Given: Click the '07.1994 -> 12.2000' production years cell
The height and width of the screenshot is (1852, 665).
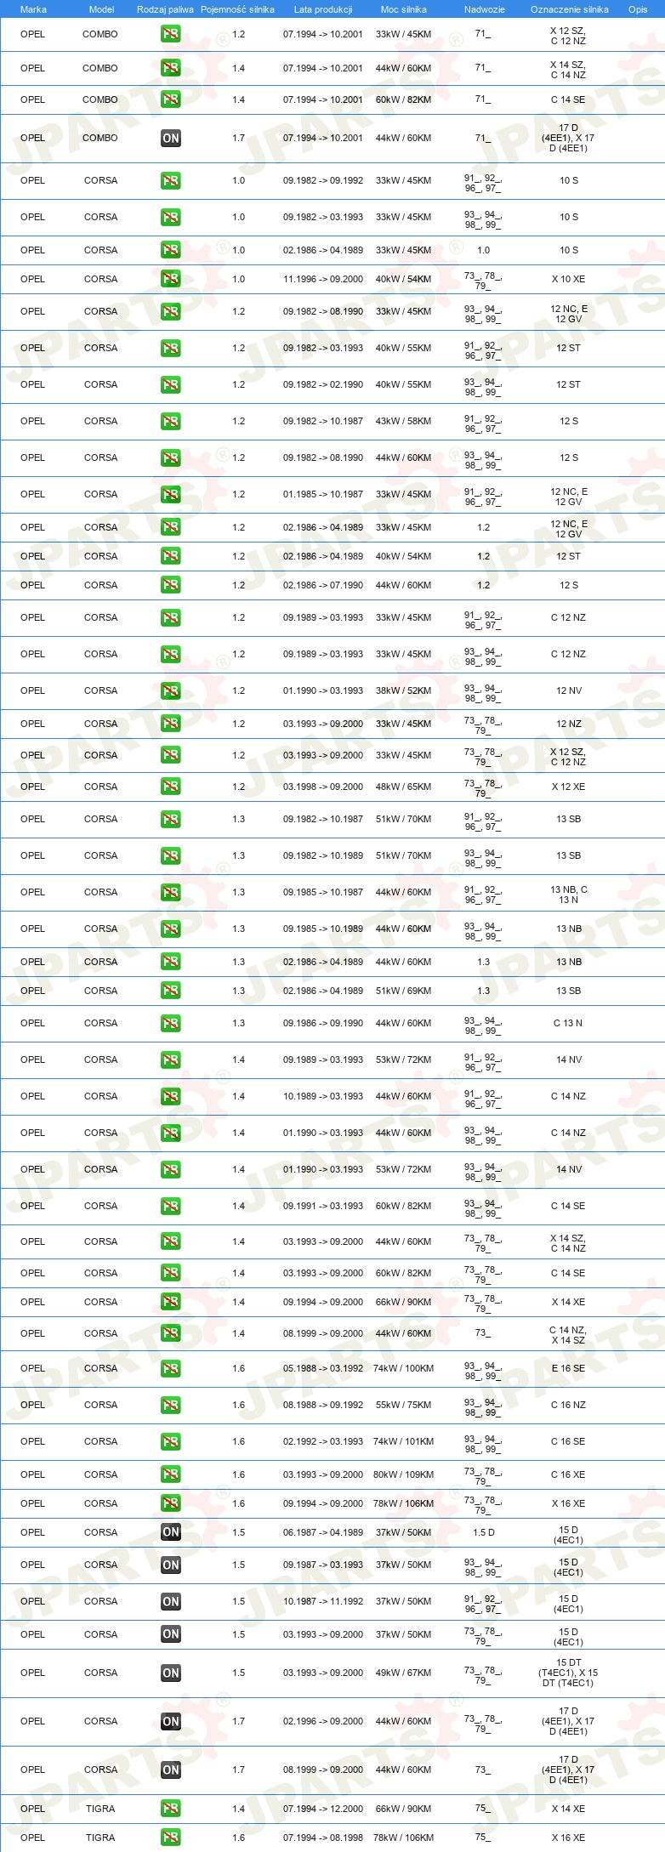Looking at the screenshot, I should [323, 1809].
